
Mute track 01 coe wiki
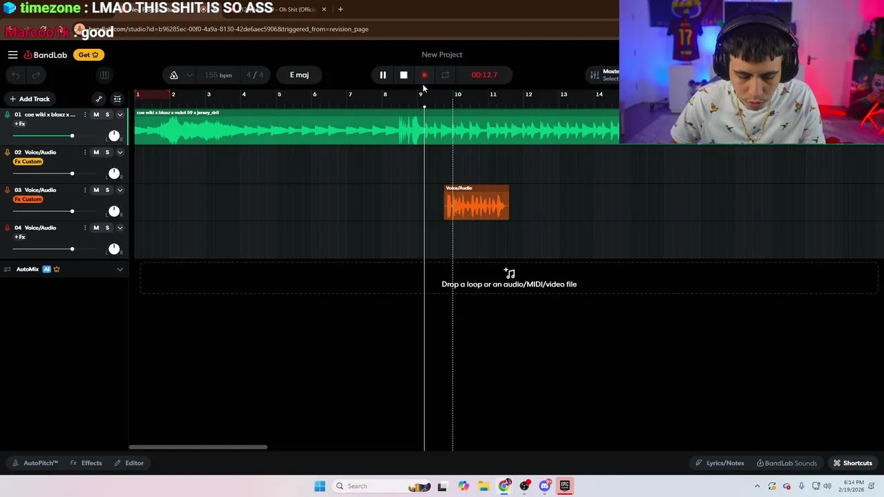click(x=96, y=115)
